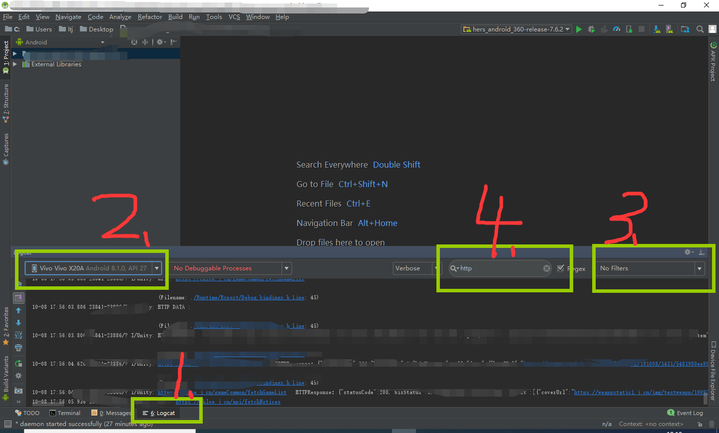Open the Captures side tab
719x433 pixels.
click(6, 149)
